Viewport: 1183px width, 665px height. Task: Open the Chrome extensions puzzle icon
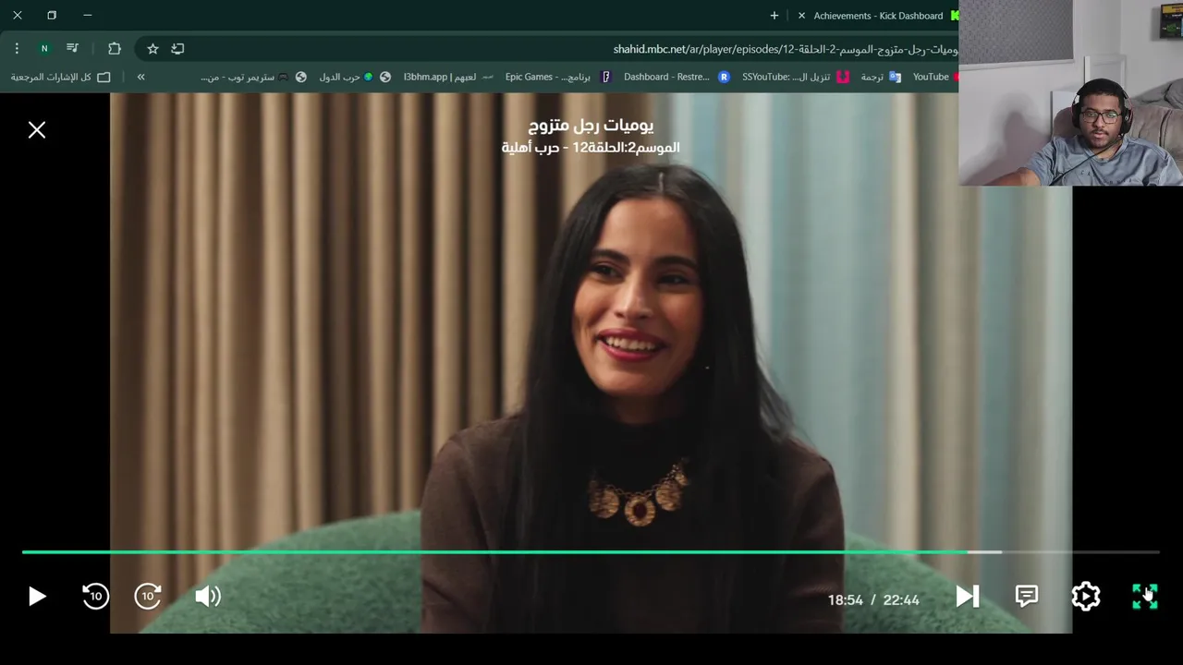click(115, 48)
